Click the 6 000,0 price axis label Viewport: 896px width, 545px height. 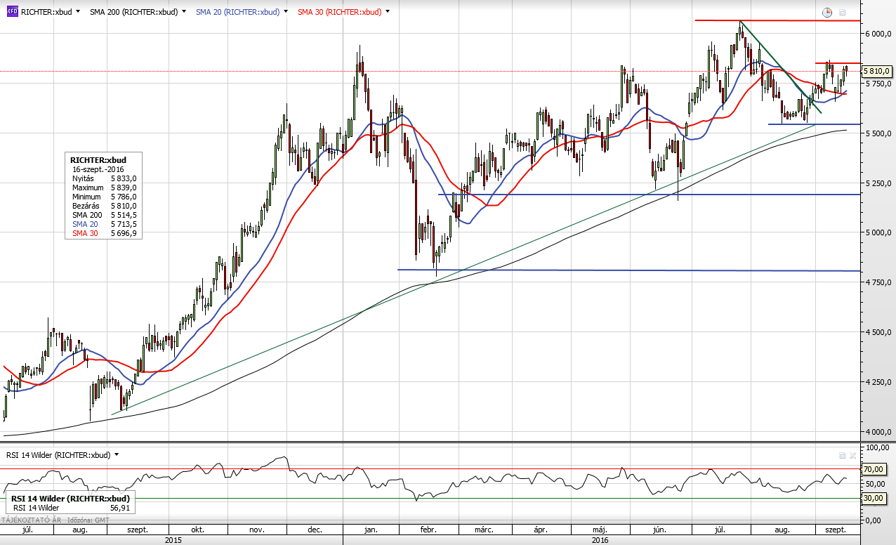tap(879, 34)
